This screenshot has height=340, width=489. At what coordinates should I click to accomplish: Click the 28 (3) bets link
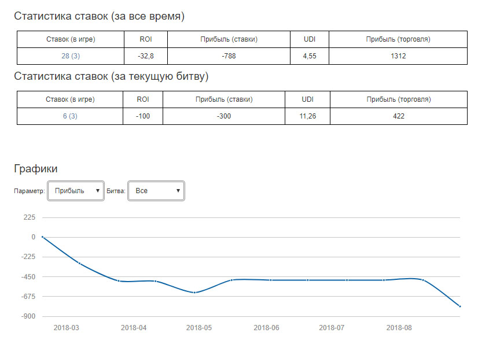point(70,56)
